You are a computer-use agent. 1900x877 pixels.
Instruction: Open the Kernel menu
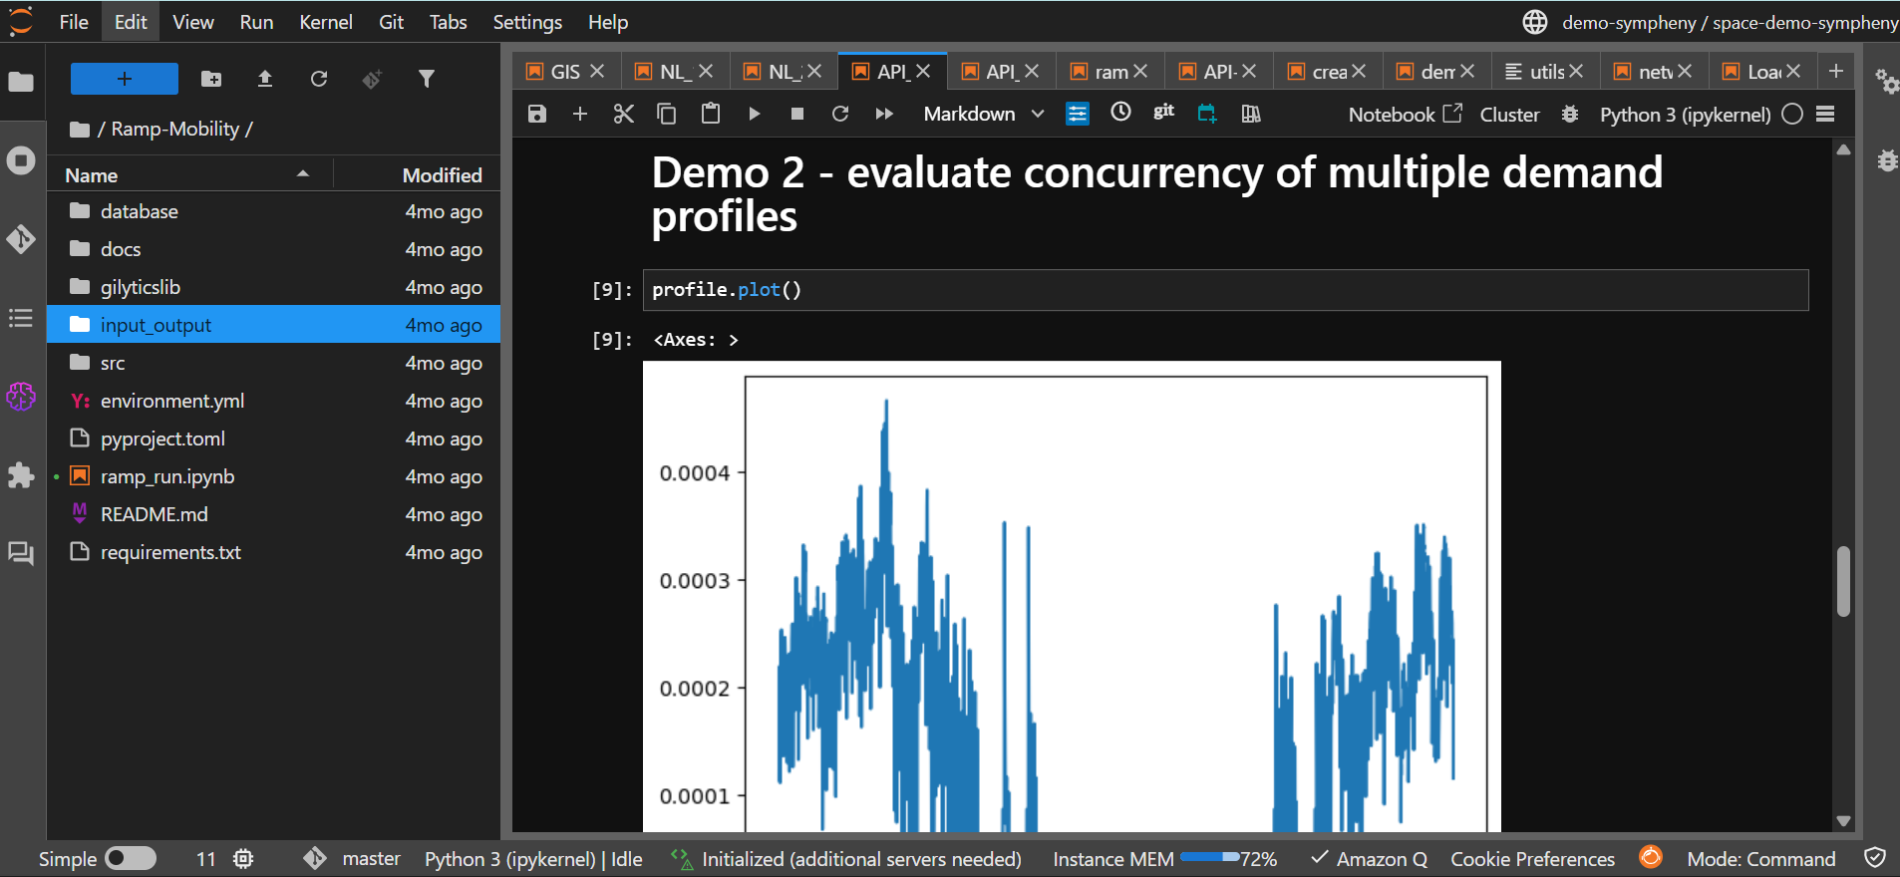(x=325, y=22)
